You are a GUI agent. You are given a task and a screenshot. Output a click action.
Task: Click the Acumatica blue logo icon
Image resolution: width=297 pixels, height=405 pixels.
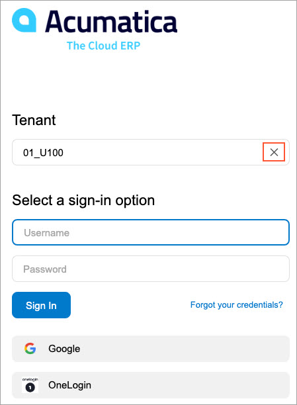click(x=24, y=20)
